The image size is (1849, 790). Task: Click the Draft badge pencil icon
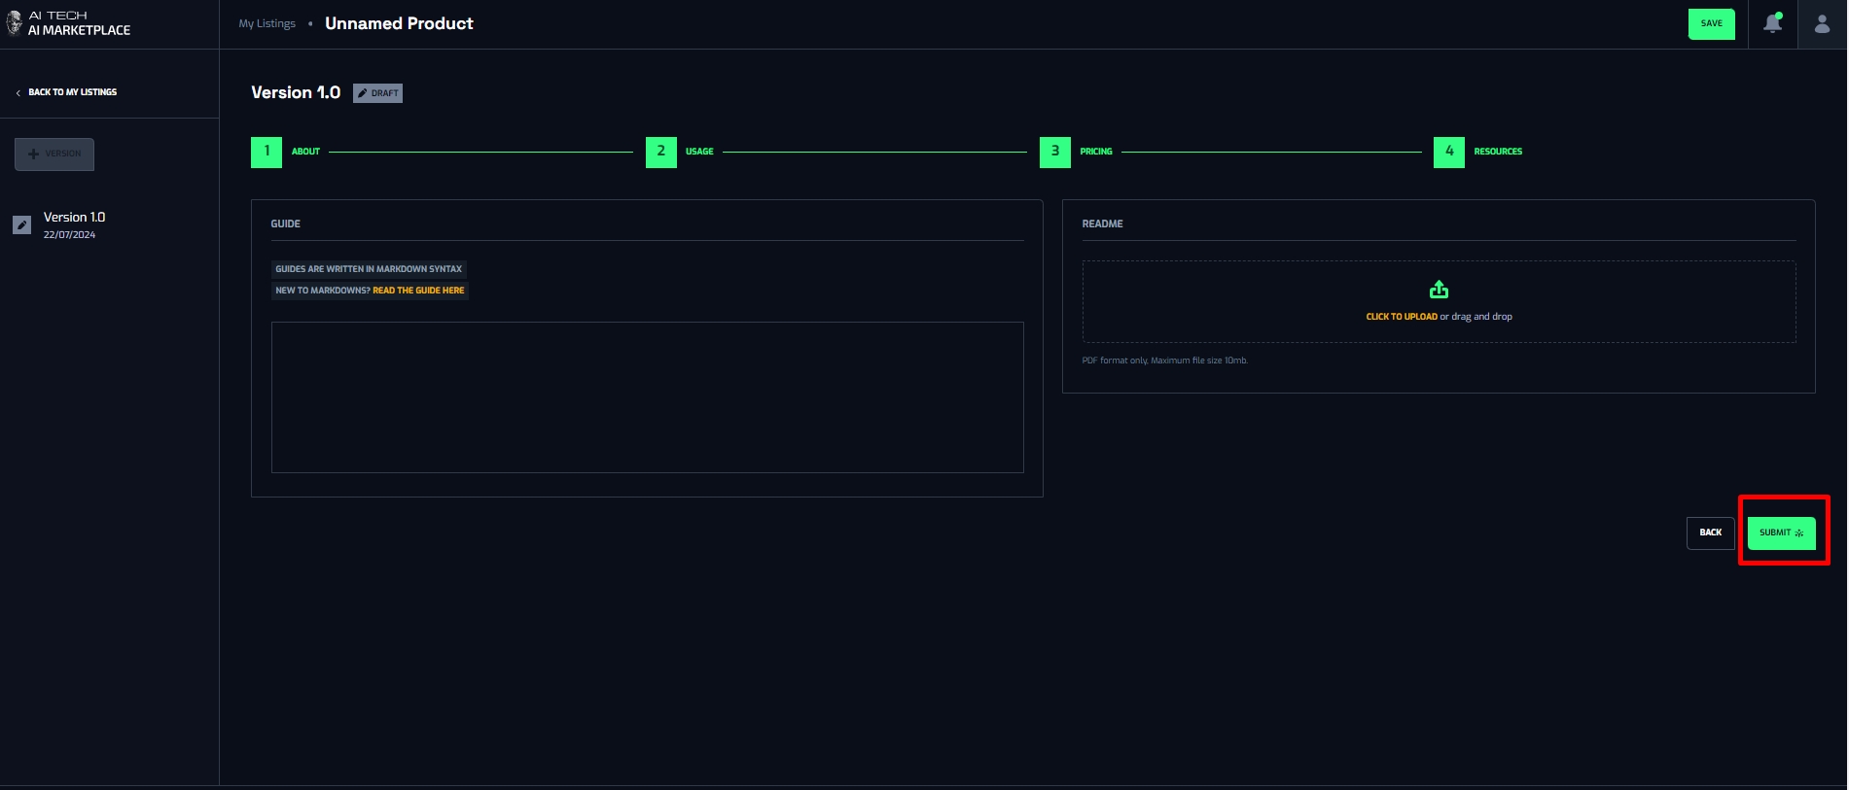tap(363, 93)
